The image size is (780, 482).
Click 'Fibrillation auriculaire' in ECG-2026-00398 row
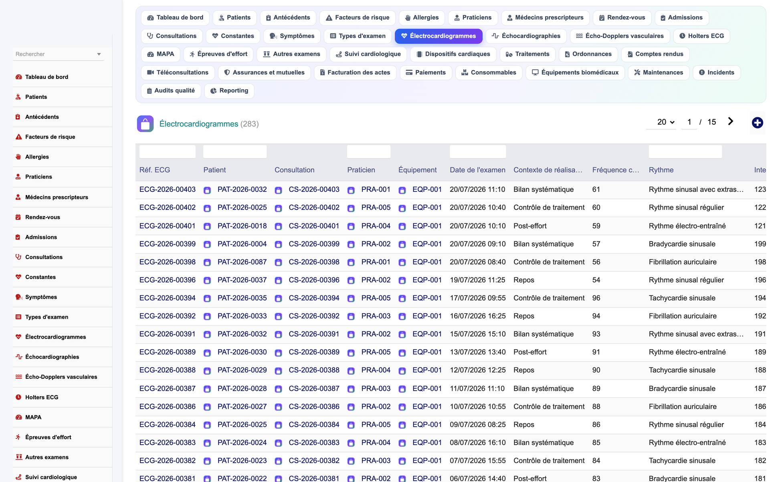683,262
